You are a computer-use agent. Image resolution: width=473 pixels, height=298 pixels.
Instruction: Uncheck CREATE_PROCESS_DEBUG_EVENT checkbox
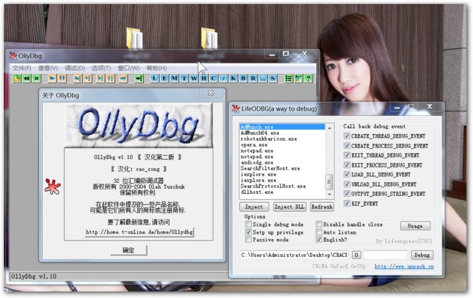[347, 145]
